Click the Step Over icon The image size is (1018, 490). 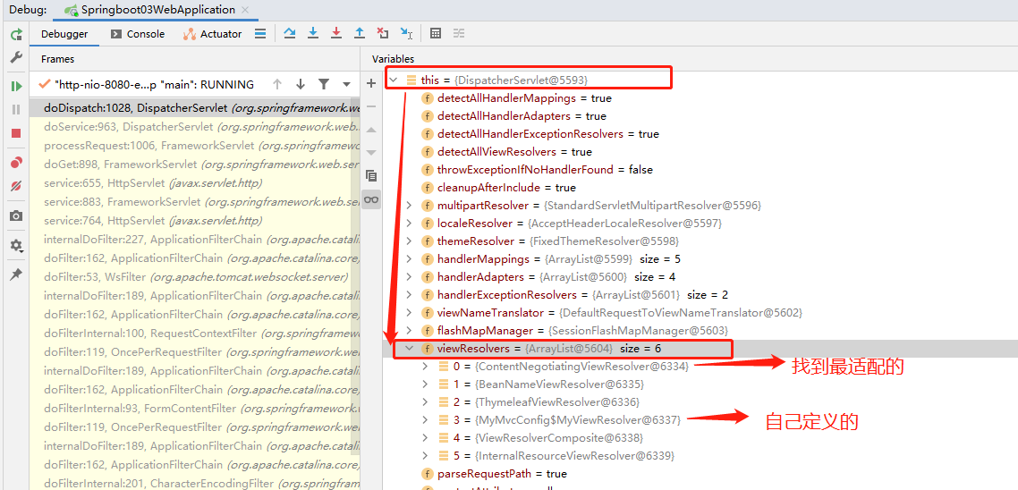(x=290, y=34)
